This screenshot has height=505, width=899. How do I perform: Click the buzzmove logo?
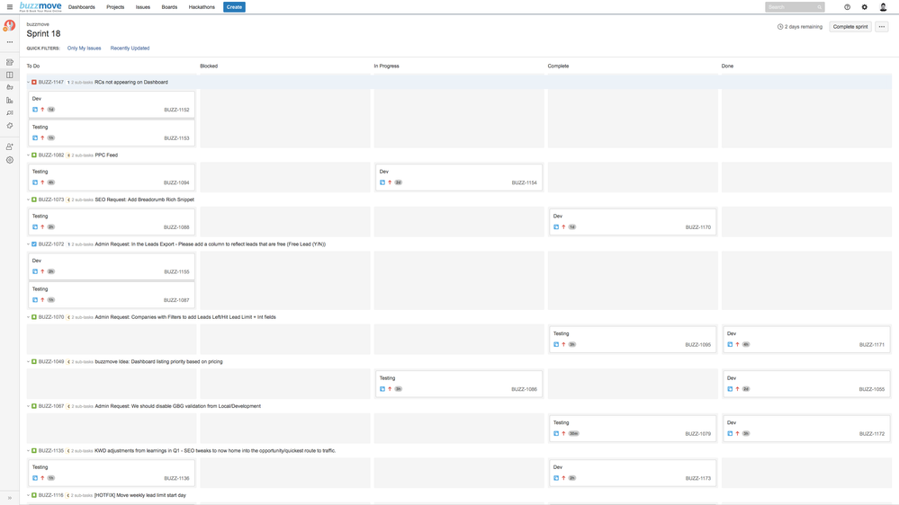click(x=40, y=7)
